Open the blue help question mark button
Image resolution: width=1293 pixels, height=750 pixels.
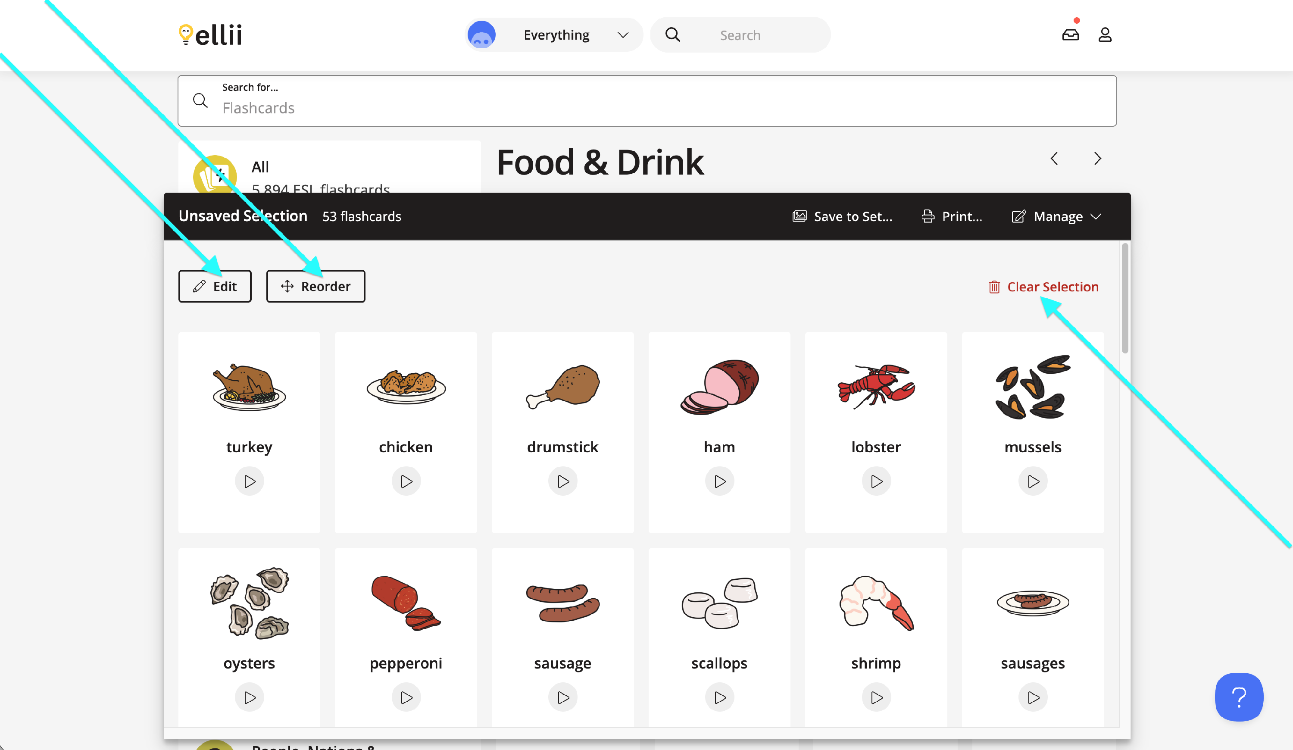pos(1239,697)
